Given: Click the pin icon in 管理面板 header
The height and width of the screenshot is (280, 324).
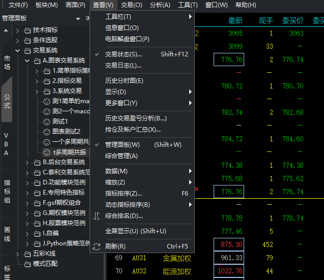Looking at the screenshot, I should click(x=88, y=19).
